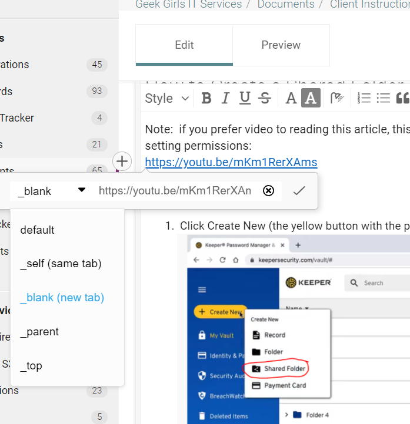Clear the link URL with the X icon
The image size is (410, 424).
point(268,191)
